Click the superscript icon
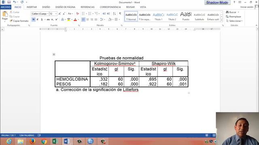 57,20
